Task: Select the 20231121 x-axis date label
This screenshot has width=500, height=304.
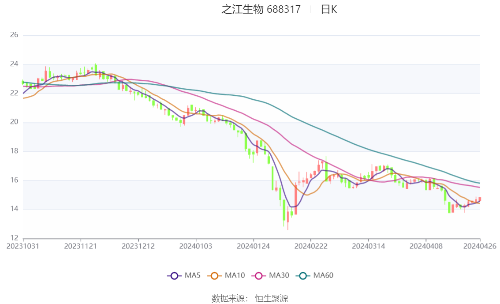Action: [80, 246]
